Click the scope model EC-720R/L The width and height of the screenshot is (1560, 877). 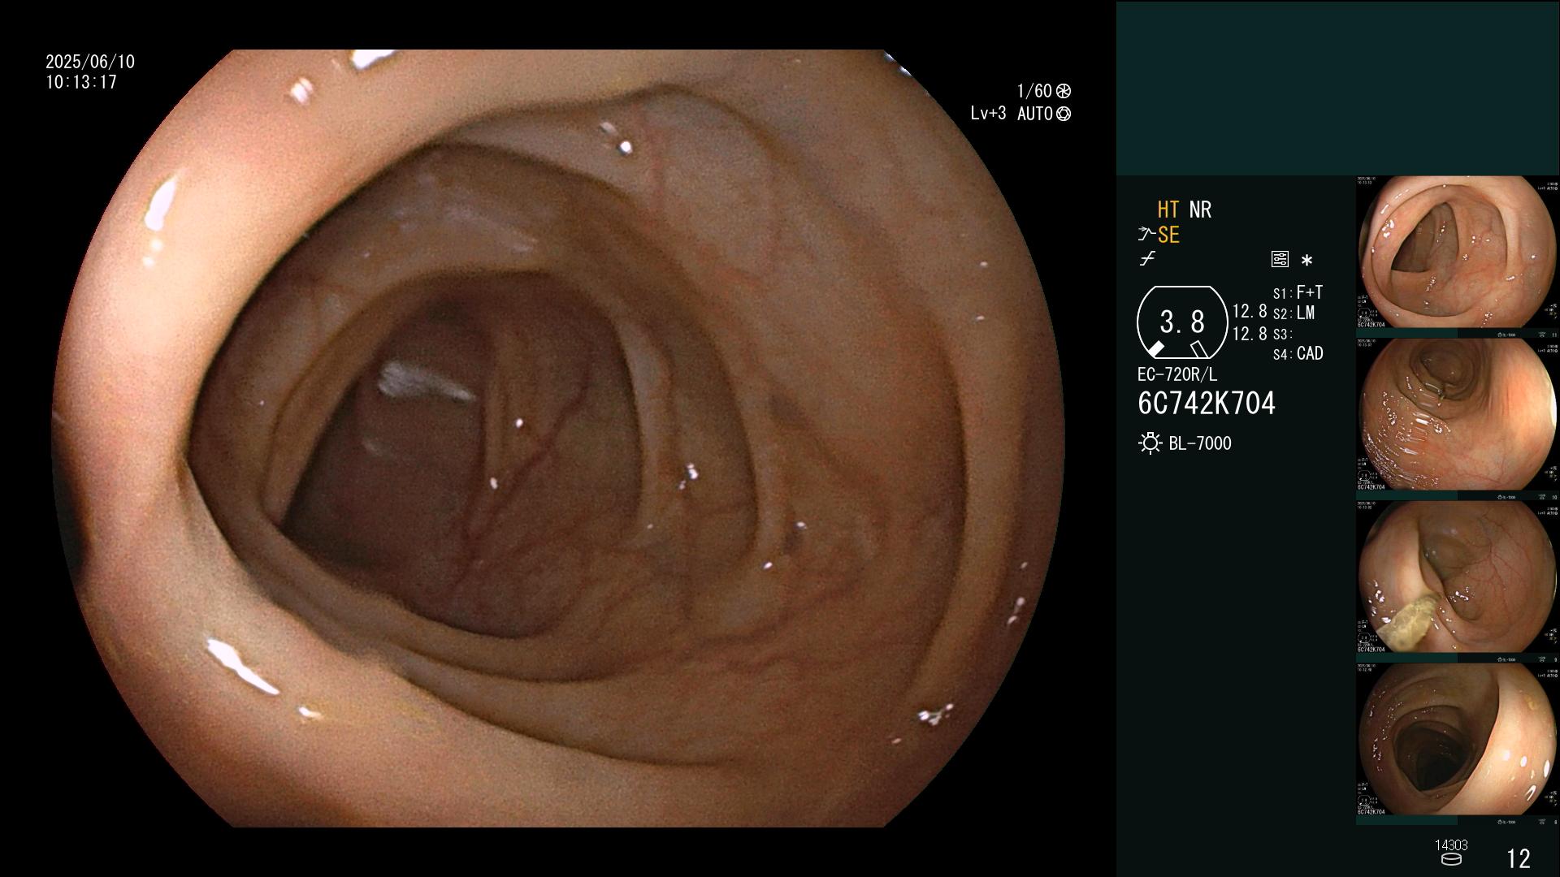1177,374
